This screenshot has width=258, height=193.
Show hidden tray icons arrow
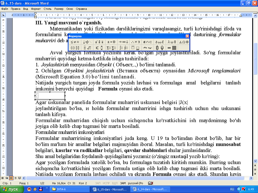pos(239,189)
